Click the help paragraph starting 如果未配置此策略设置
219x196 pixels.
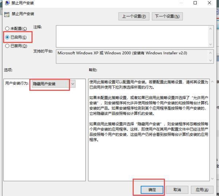pyautogui.click(x=149, y=106)
